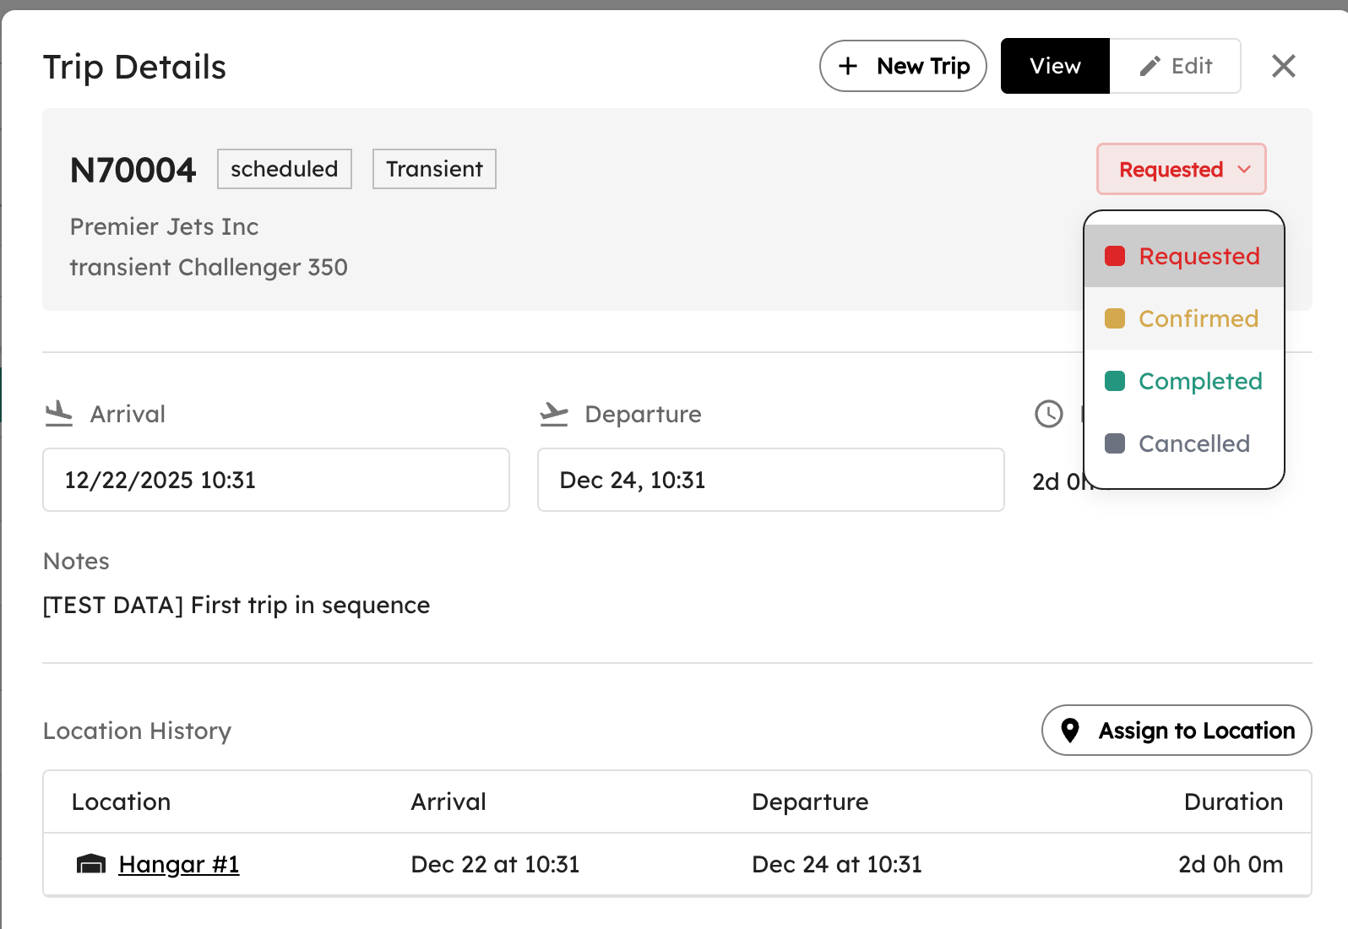Click the plus icon in New Trip

tap(848, 66)
